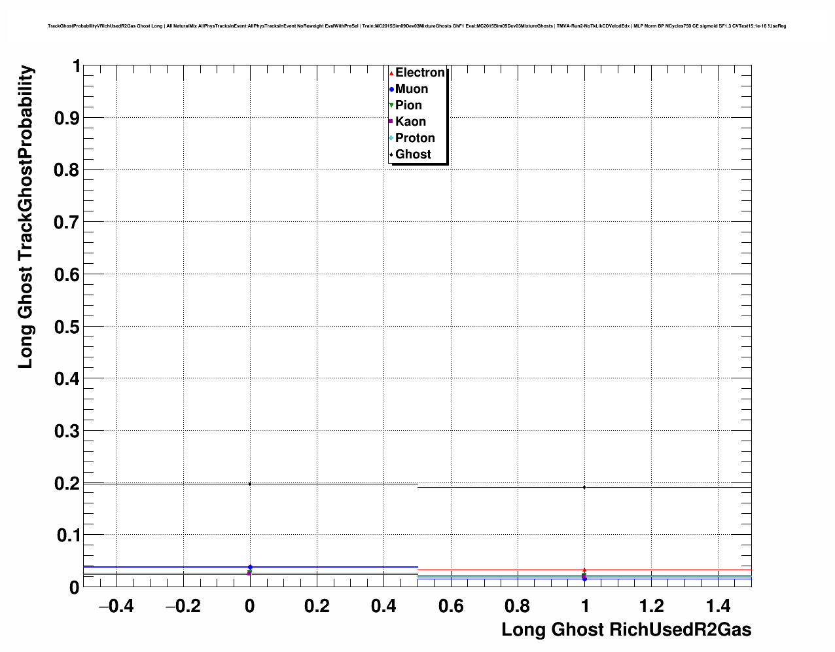835x652 pixels.
Task: Click the X-axis title Long Ghost RichUsedR2Gas
Action: pos(626,630)
